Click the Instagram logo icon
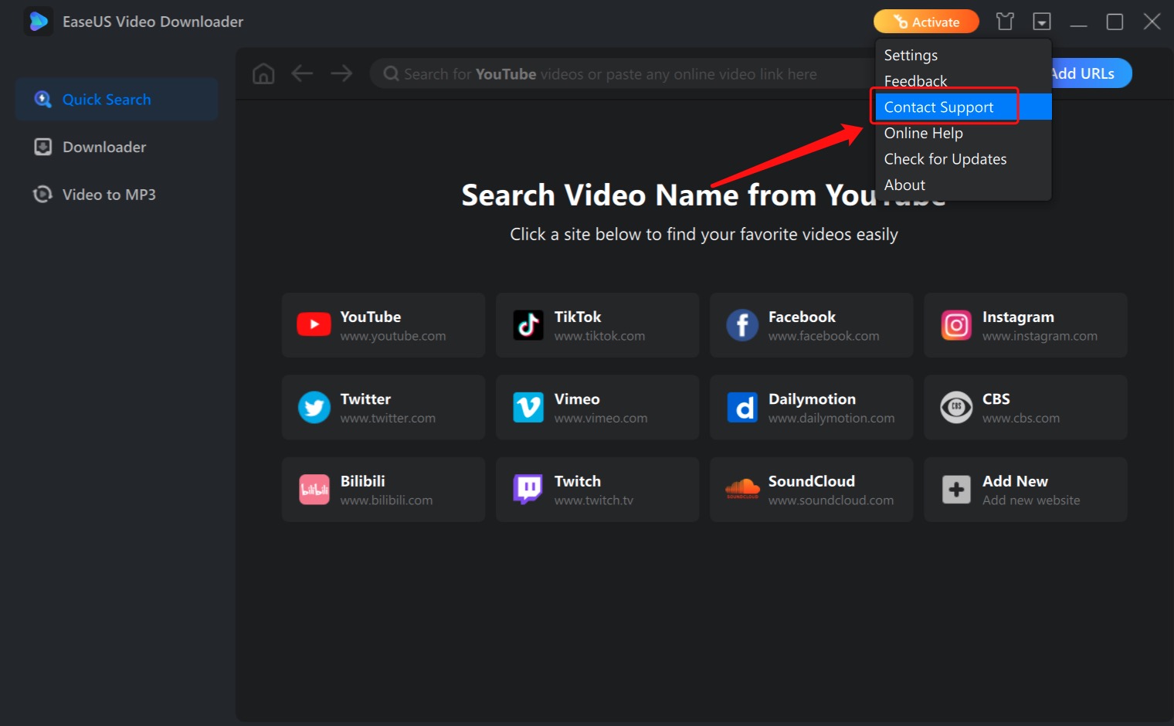The height and width of the screenshot is (726, 1174). click(x=956, y=325)
